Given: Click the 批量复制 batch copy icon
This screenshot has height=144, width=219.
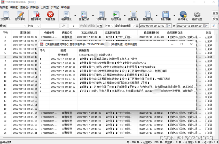Looking at the screenshot, I should pos(148,15).
